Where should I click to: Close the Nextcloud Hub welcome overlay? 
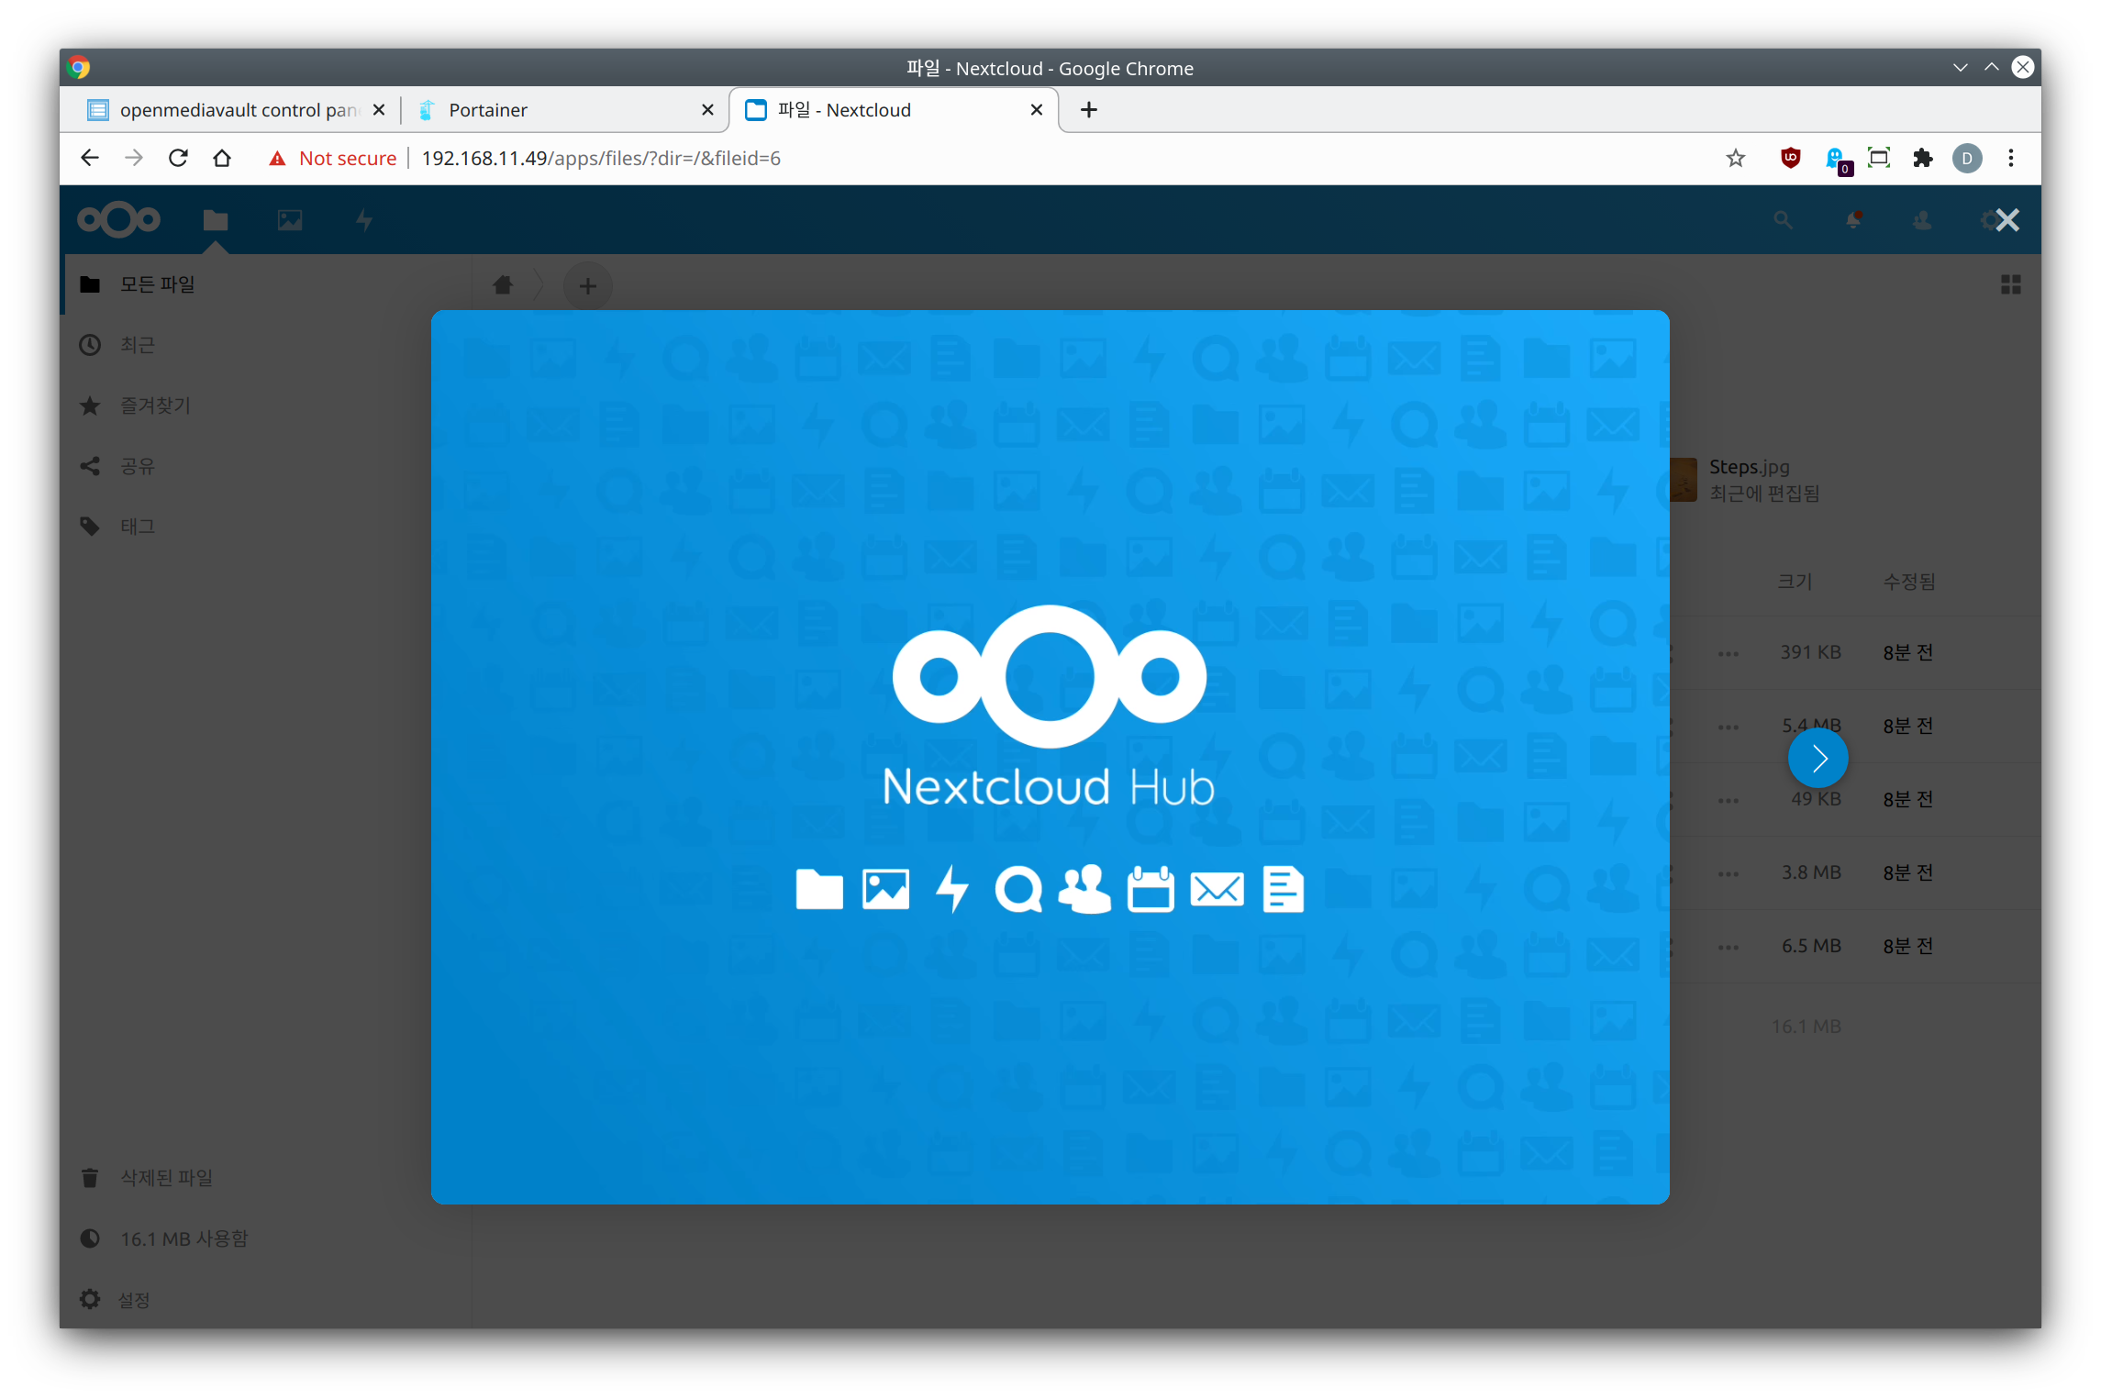tap(2007, 220)
